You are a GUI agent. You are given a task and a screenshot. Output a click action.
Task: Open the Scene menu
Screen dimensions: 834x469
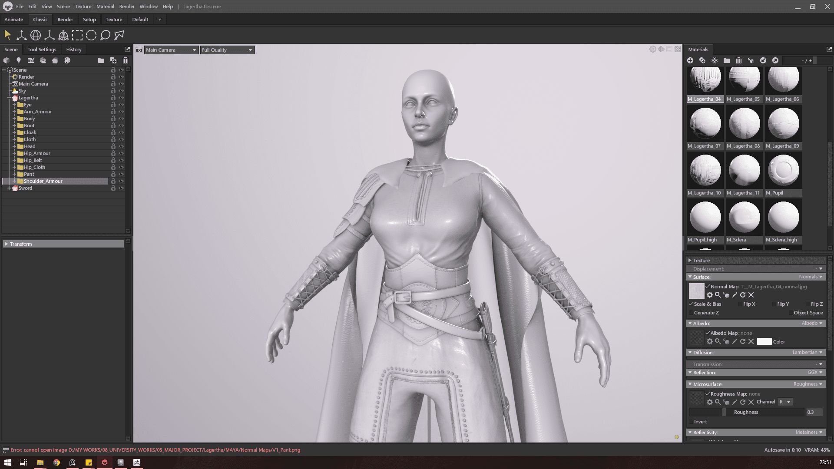pyautogui.click(x=63, y=7)
